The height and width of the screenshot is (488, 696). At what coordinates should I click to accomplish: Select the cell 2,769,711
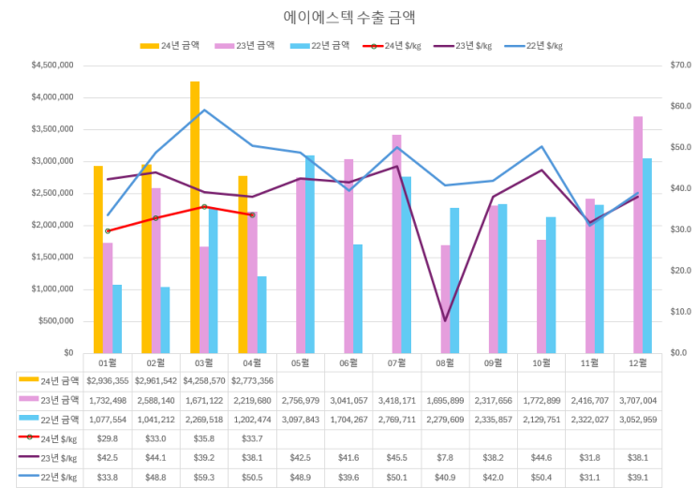397,420
